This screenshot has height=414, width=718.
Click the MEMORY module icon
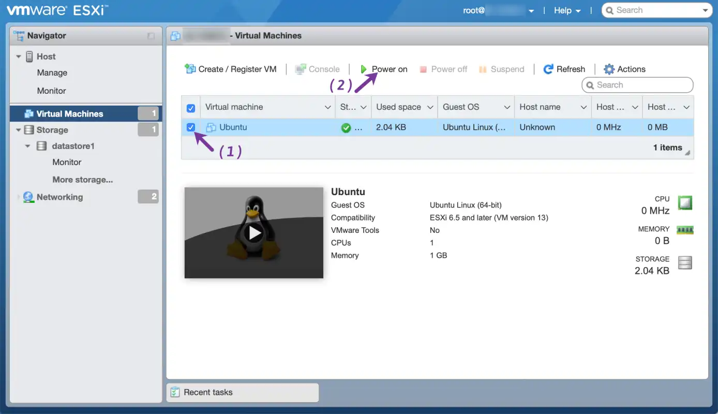(685, 230)
